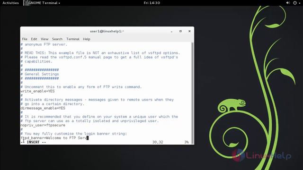Viewport: 303px width, 170px height.
Task: Click the 'ftp server can use as' comment
Action: pyautogui.click(x=89, y=121)
